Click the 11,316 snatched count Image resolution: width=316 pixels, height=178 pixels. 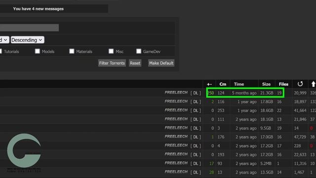300,164
